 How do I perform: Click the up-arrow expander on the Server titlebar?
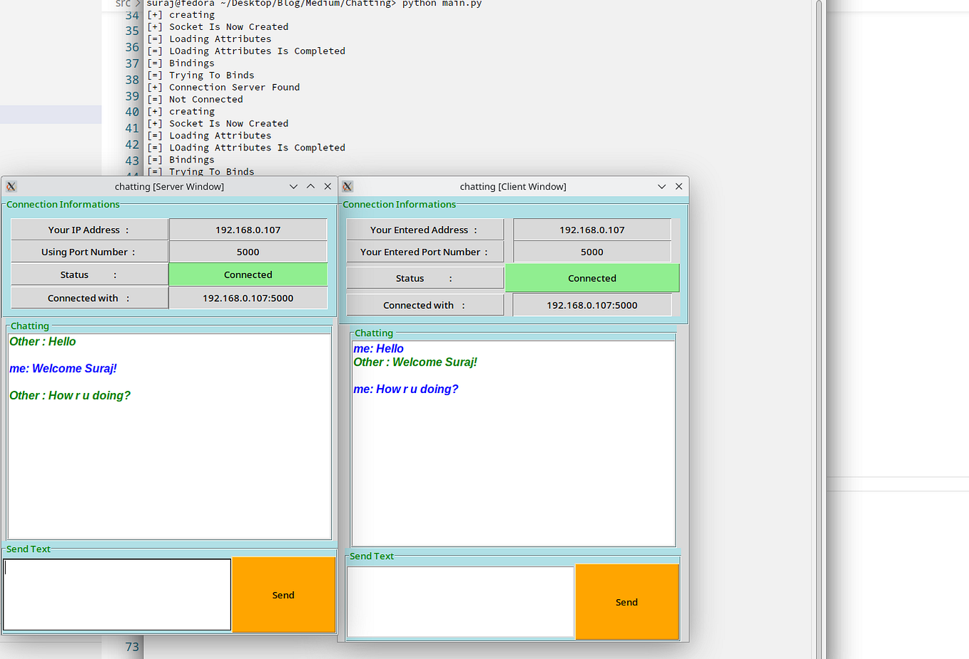310,186
